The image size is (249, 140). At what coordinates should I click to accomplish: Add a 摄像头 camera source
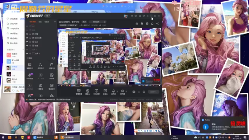point(87,92)
